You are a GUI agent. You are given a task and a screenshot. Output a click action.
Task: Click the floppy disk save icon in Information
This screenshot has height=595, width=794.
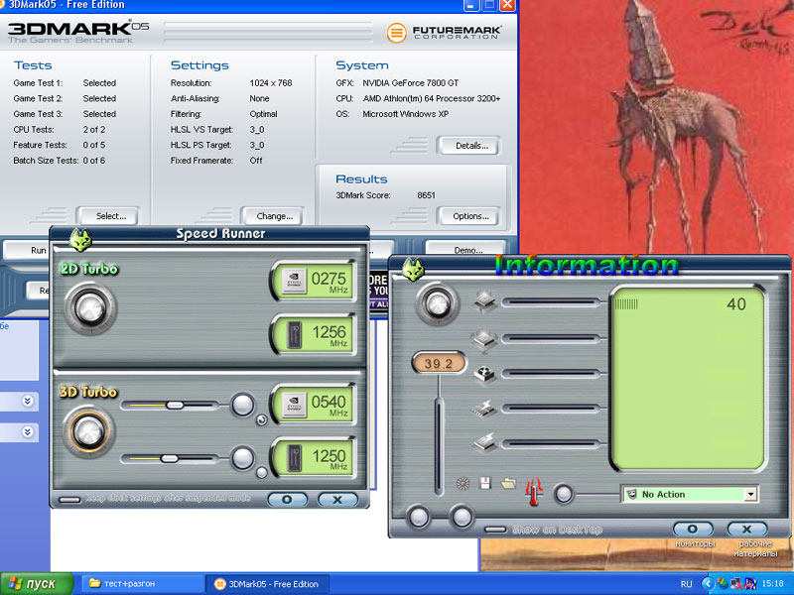485,483
